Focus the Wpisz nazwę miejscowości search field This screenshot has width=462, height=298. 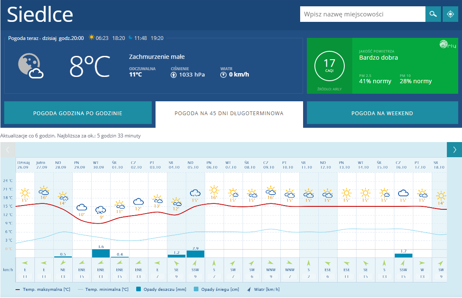click(x=362, y=14)
